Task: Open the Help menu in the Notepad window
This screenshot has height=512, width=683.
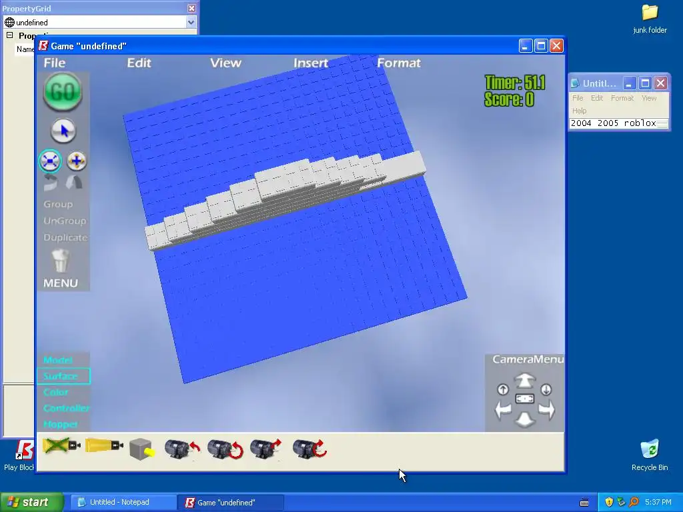Action: (580, 111)
